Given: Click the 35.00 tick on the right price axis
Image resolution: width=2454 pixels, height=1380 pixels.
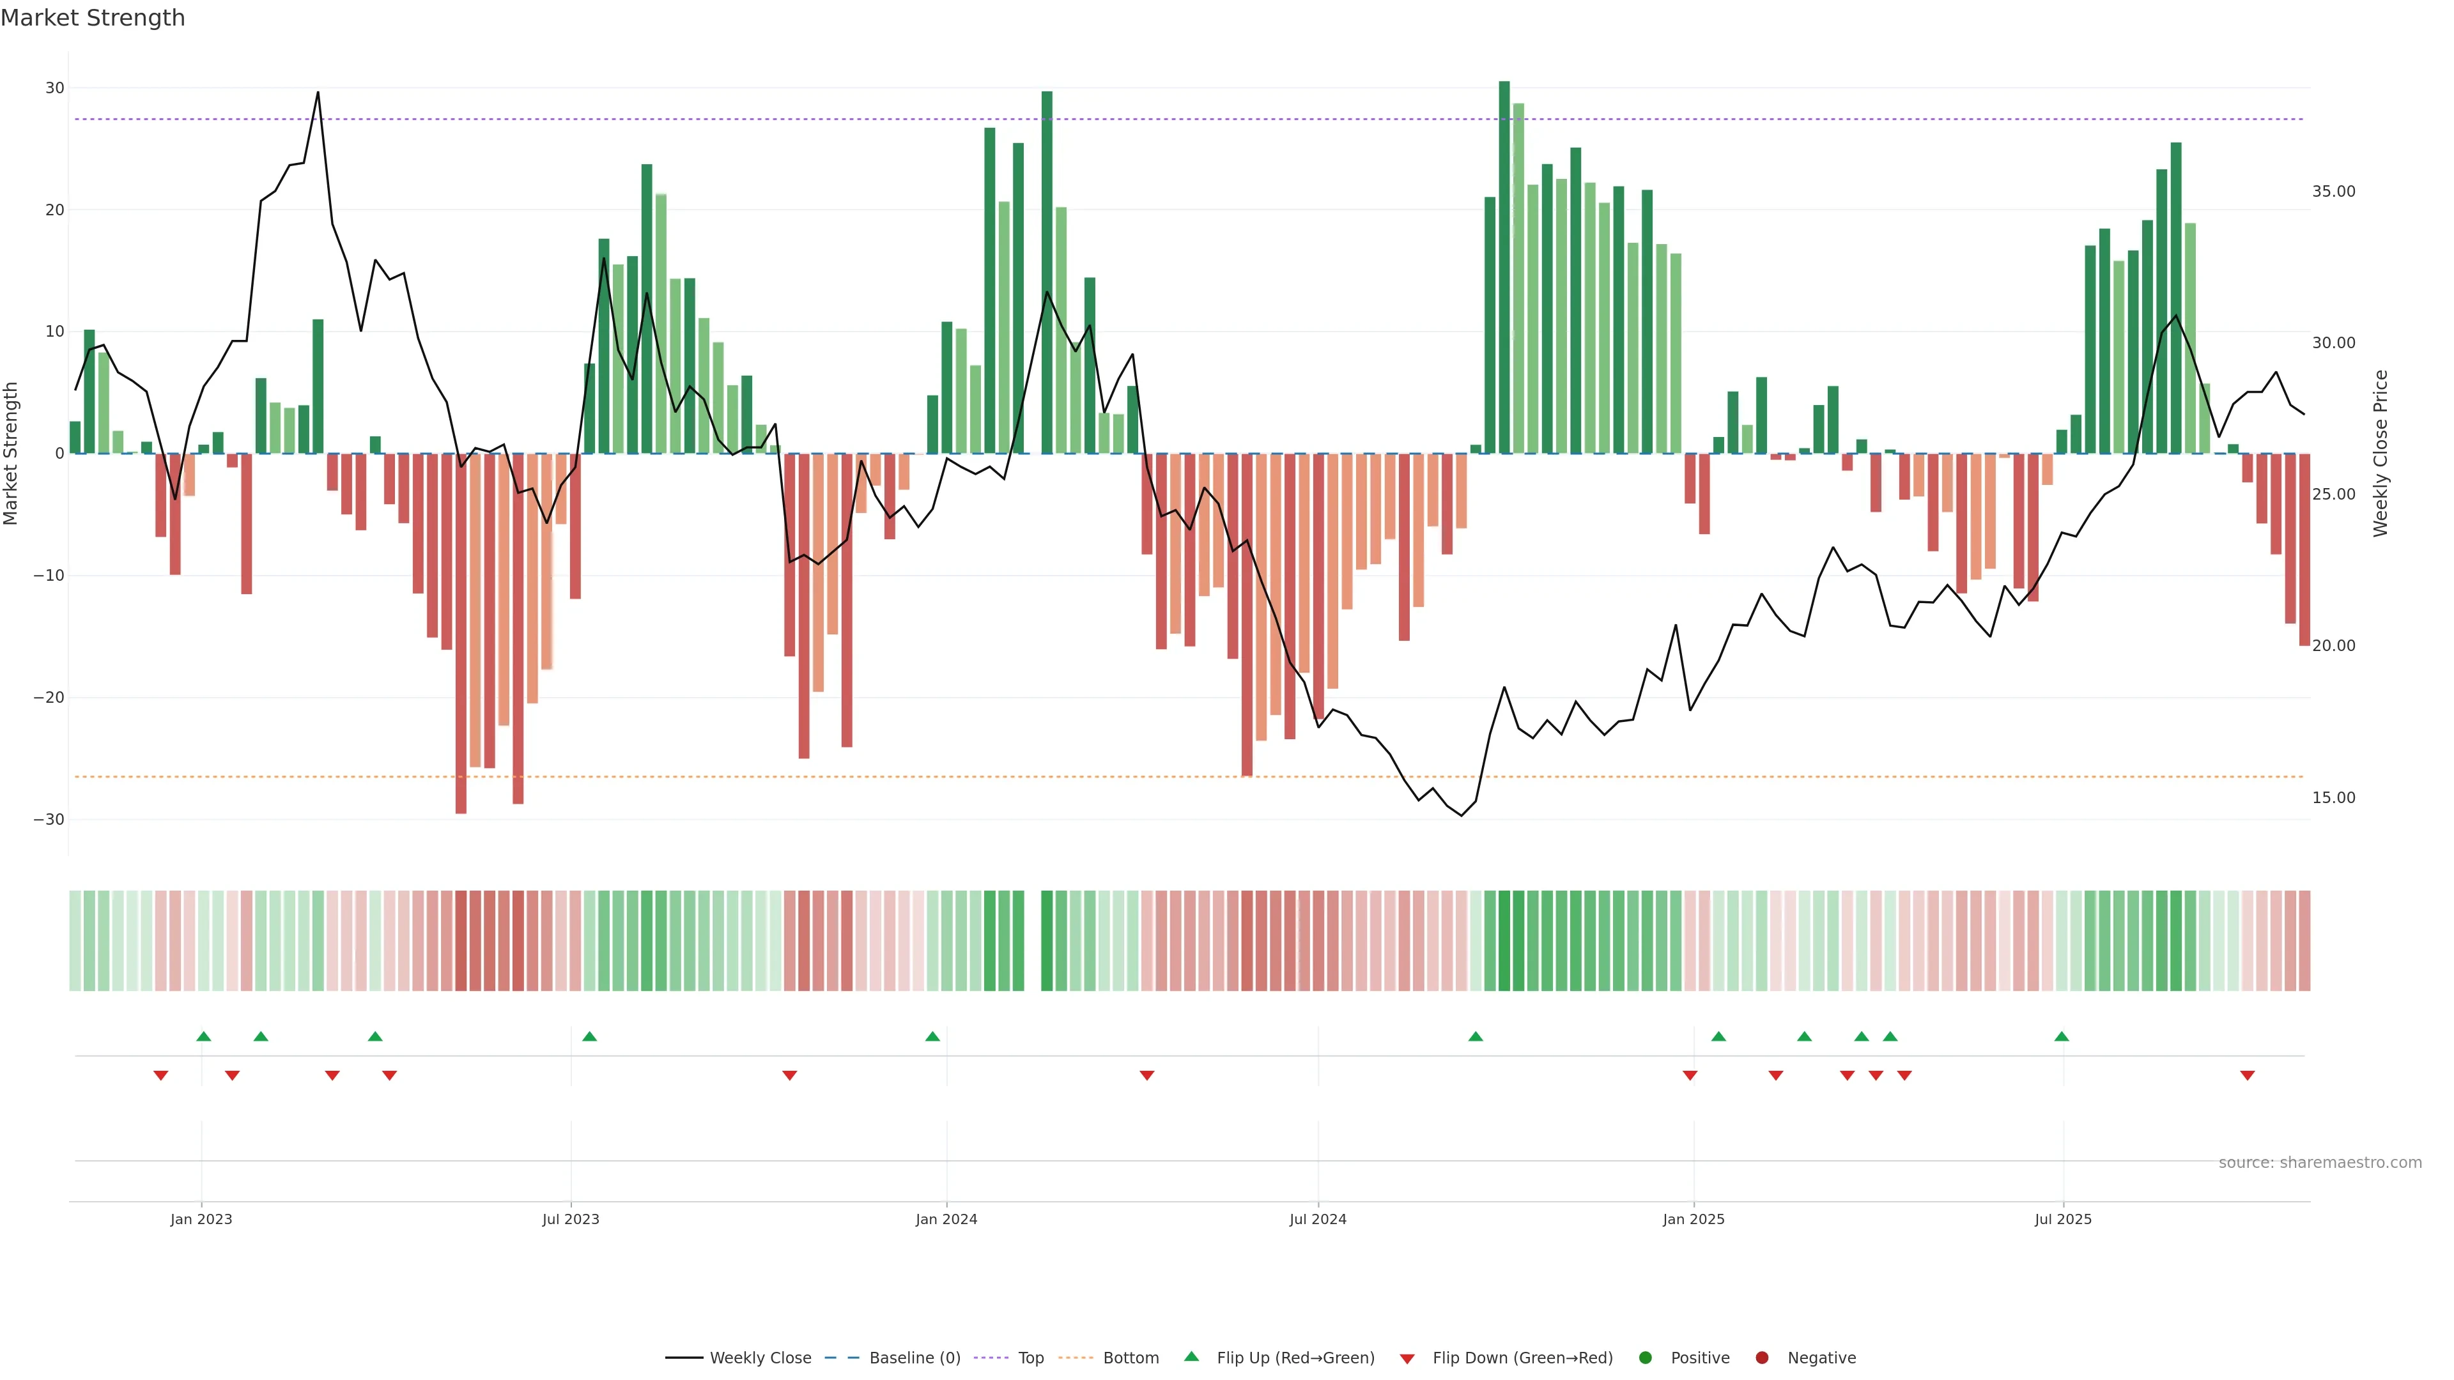Looking at the screenshot, I should [2333, 192].
